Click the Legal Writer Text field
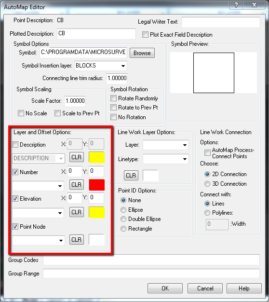This screenshot has height=302, width=269. (x=221, y=22)
